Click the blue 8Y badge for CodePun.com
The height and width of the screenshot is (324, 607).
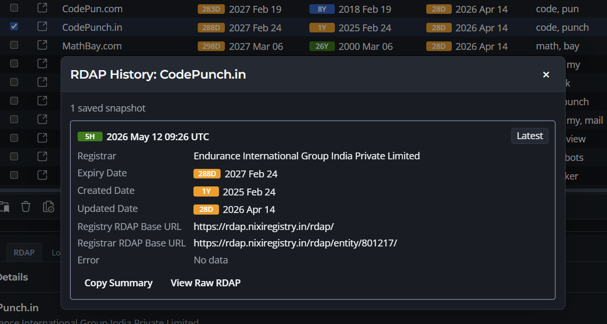pyautogui.click(x=322, y=9)
